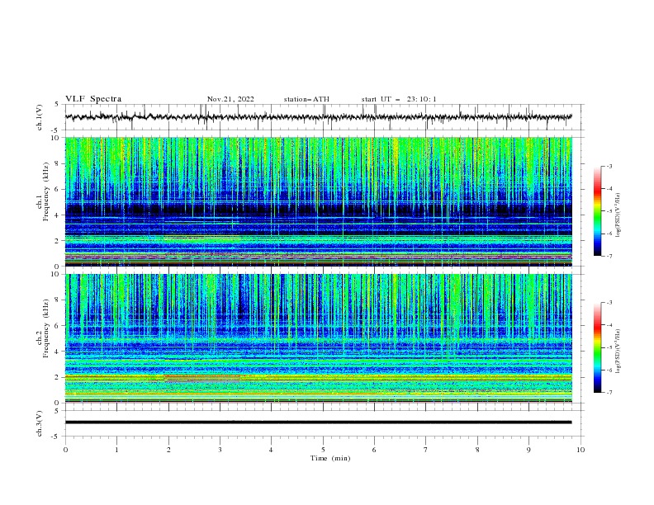Viewport: 654px width, 505px height.
Task: Click the time axis tick label "7"
Action: tap(426, 450)
